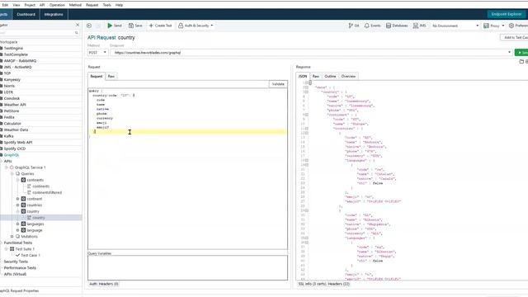Expand the language query node
Screen dimensions: 528x297
click(x=18, y=230)
